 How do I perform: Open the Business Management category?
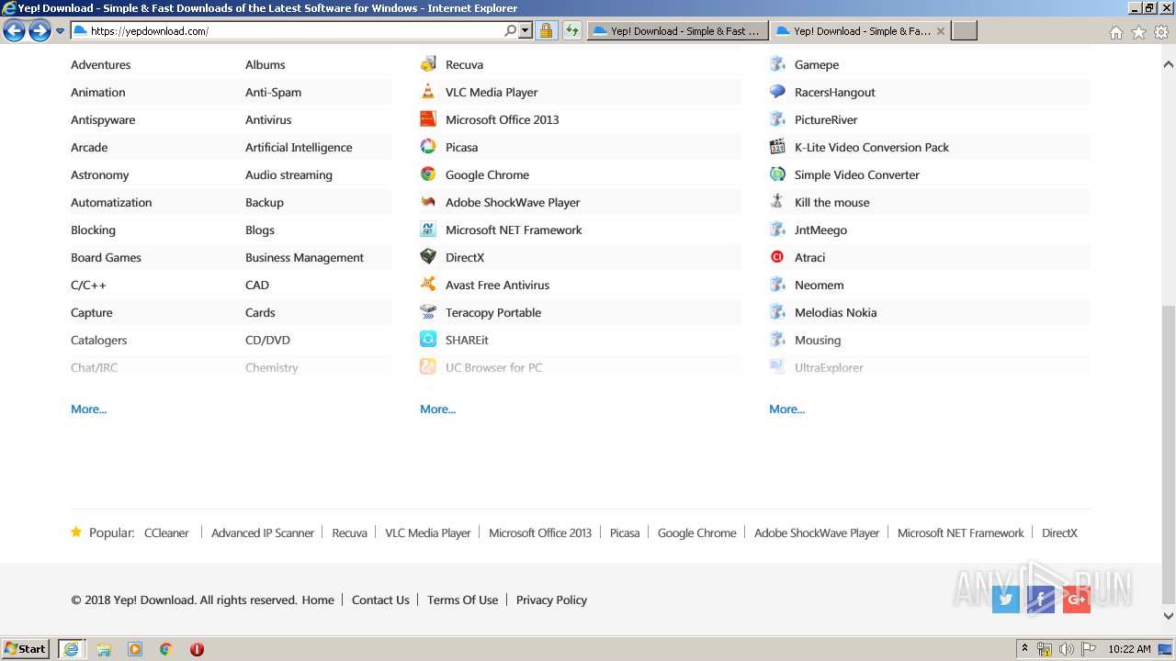point(304,257)
